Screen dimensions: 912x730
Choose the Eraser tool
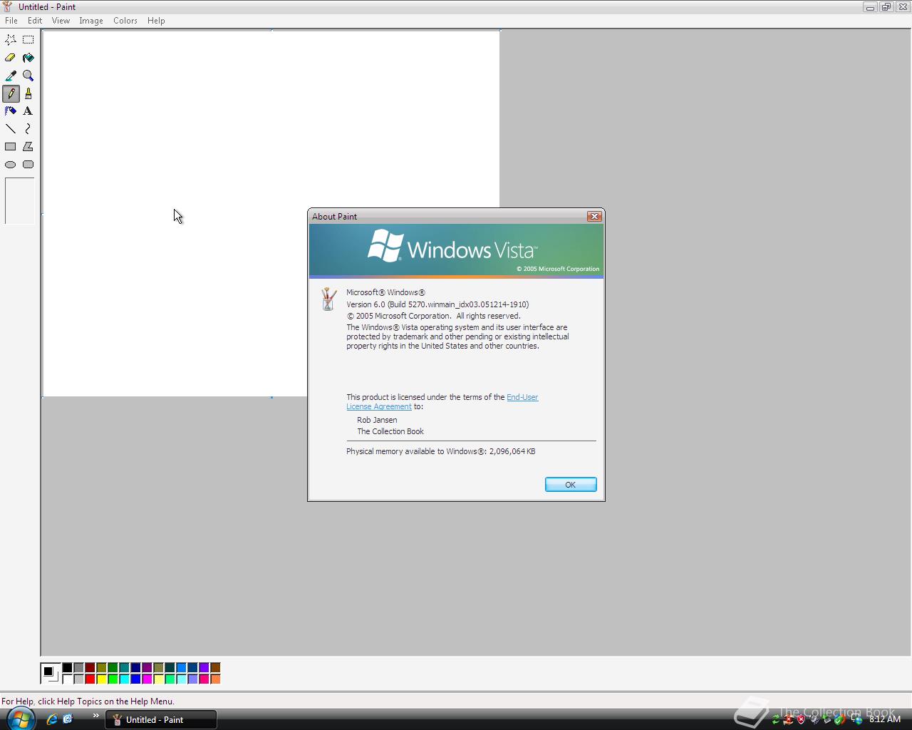[11, 58]
